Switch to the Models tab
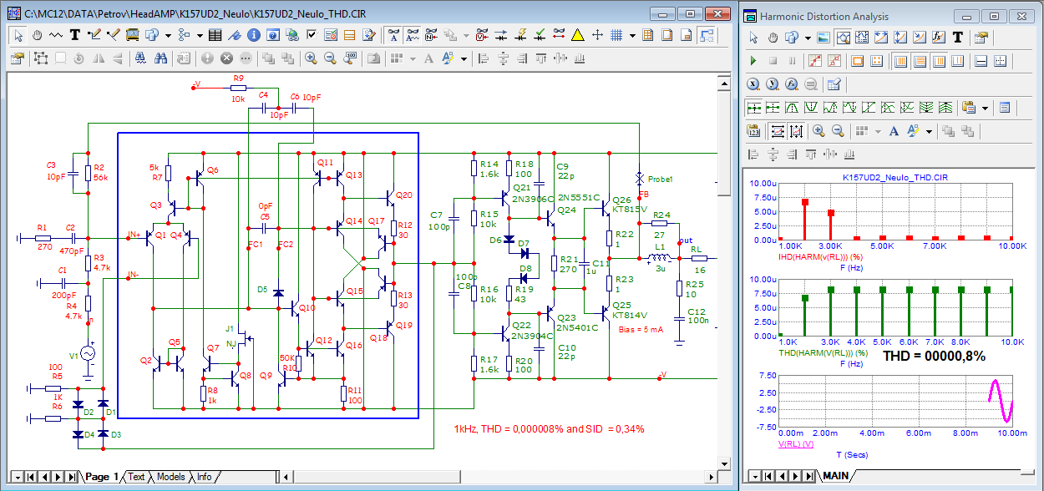The height and width of the screenshot is (491, 1044). (x=170, y=477)
